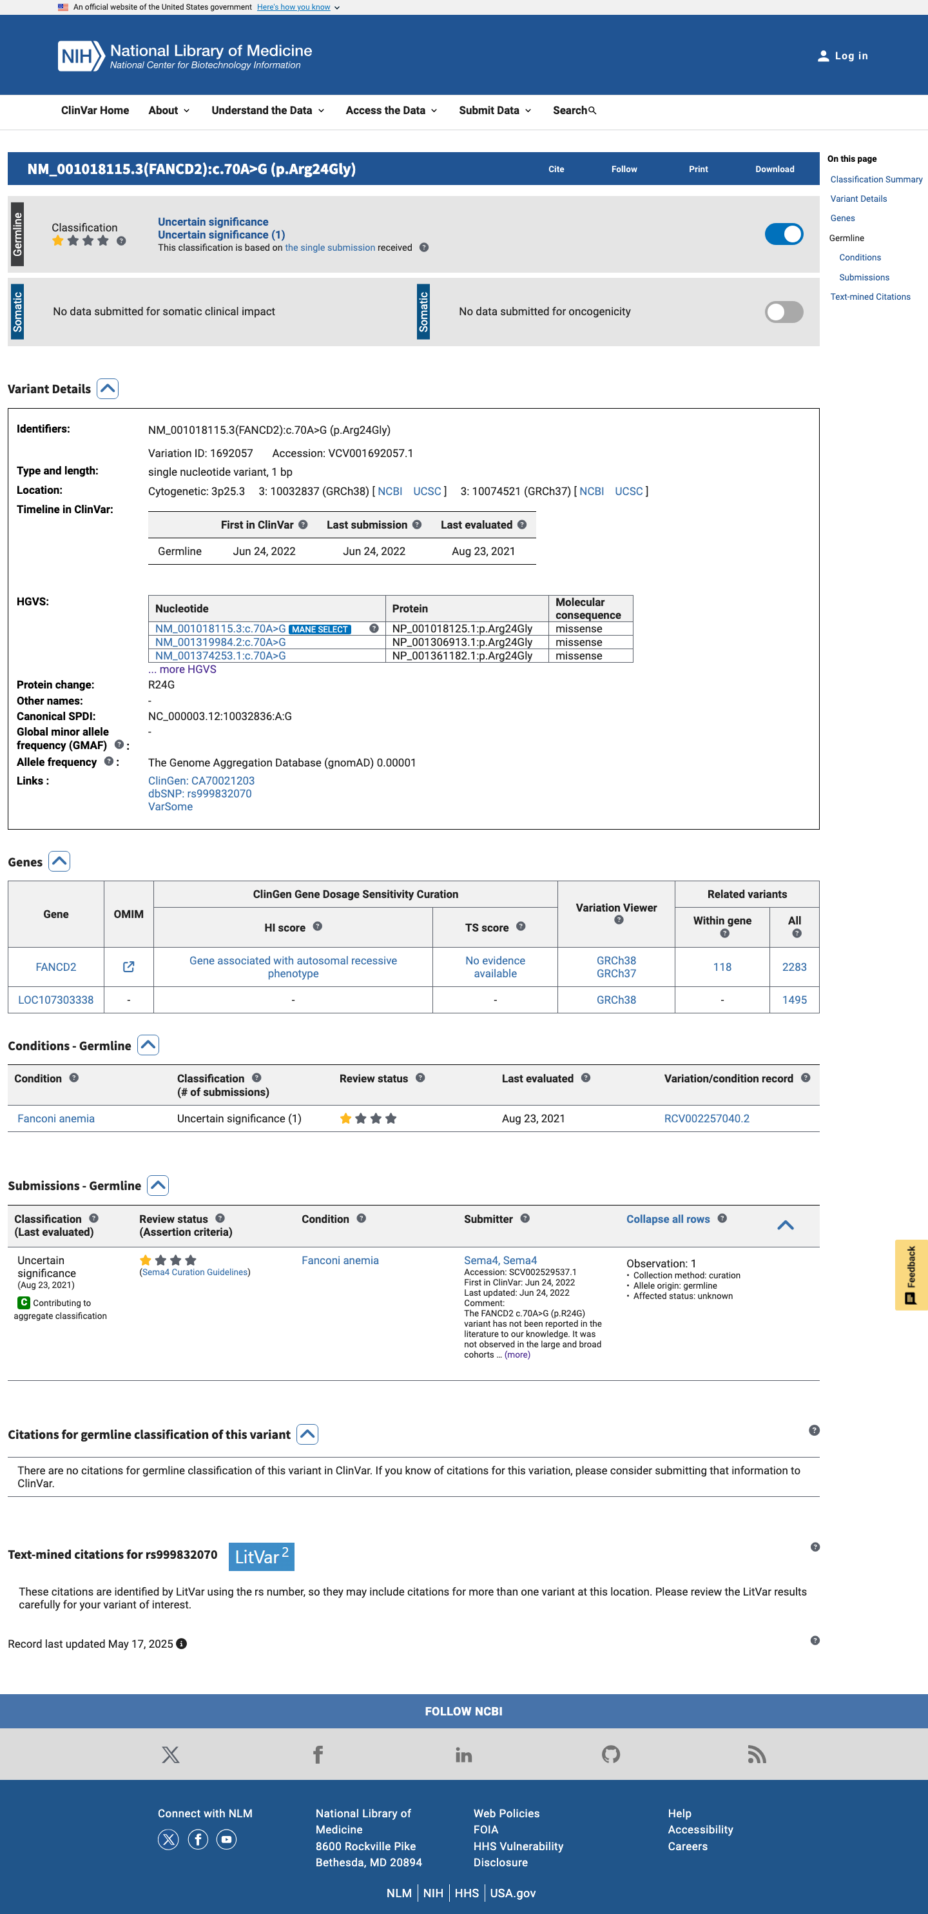This screenshot has width=928, height=1914.
Task: Show more HGVS expressions
Action: tap(182, 669)
